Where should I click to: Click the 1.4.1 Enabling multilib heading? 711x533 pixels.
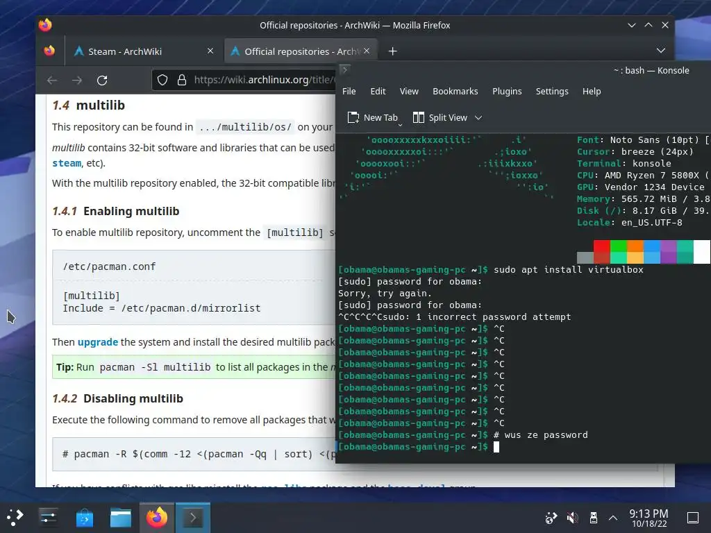pos(116,211)
